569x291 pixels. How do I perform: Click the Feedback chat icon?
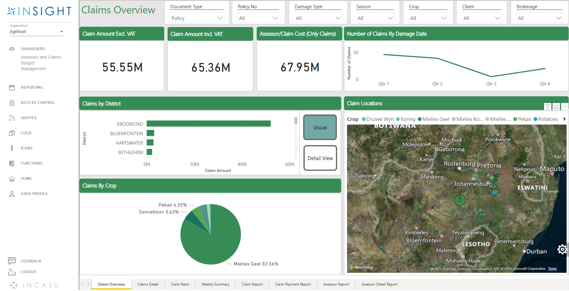click(x=12, y=261)
